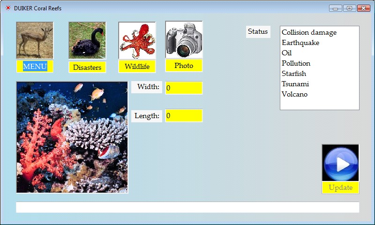375x225 pixels.
Task: Click the yellow Wildlife label
Action: pyautogui.click(x=137, y=67)
